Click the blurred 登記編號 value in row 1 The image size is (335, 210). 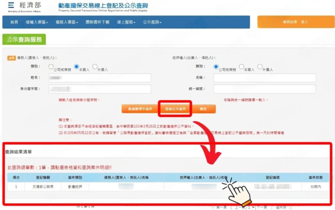tap(273, 186)
